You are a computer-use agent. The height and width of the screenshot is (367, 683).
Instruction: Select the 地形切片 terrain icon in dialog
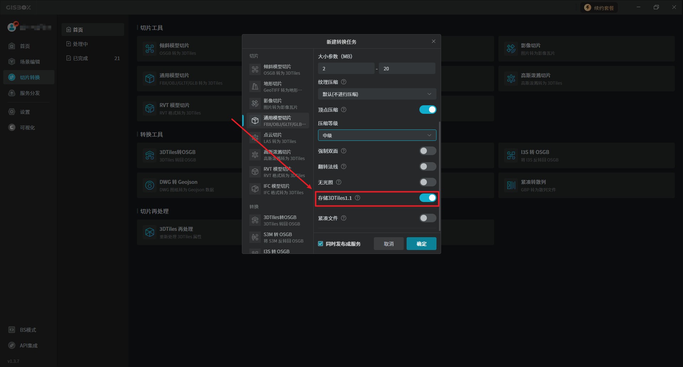[255, 86]
